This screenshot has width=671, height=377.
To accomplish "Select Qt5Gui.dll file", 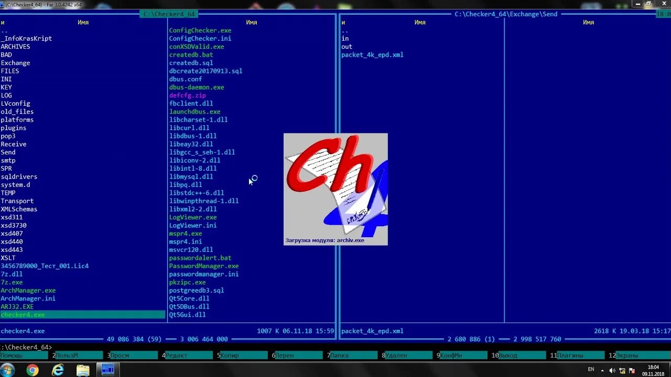I will pyautogui.click(x=187, y=315).
